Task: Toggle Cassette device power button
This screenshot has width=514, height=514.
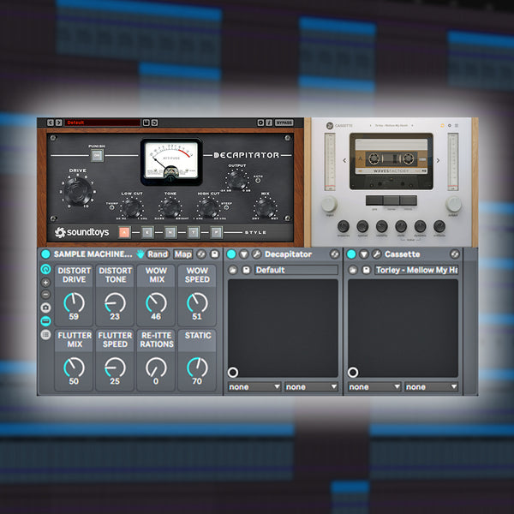Action: (x=351, y=254)
